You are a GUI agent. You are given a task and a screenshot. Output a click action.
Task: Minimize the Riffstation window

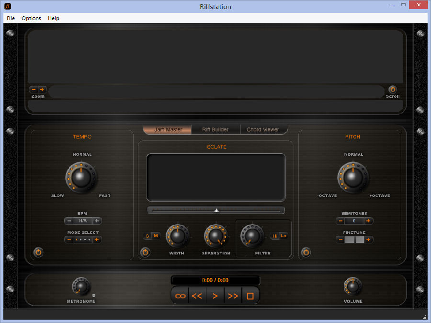point(392,5)
